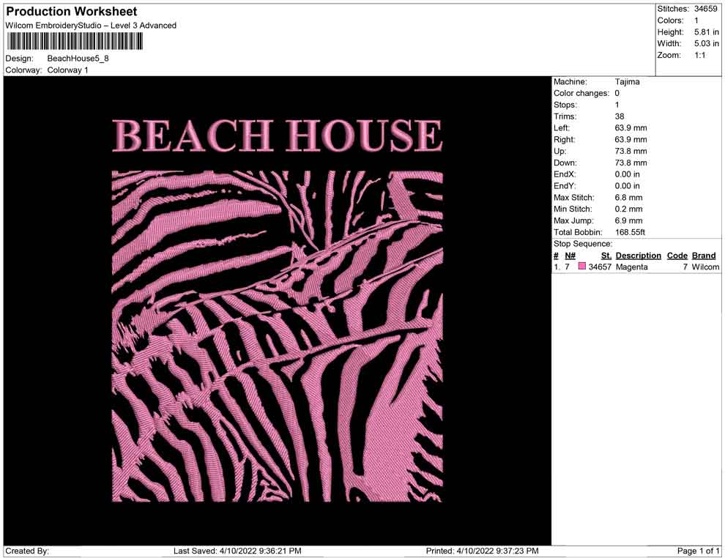This screenshot has height=558, width=725.
Task: Click 'Wilcom EmbroideryStudio – Level 3 Advanced' text
Action: (x=91, y=26)
